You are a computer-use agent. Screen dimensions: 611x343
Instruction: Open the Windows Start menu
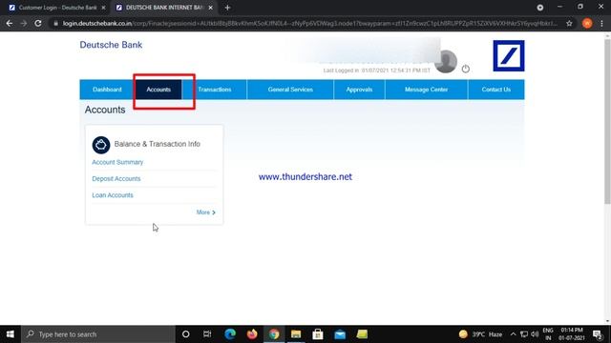[11, 334]
